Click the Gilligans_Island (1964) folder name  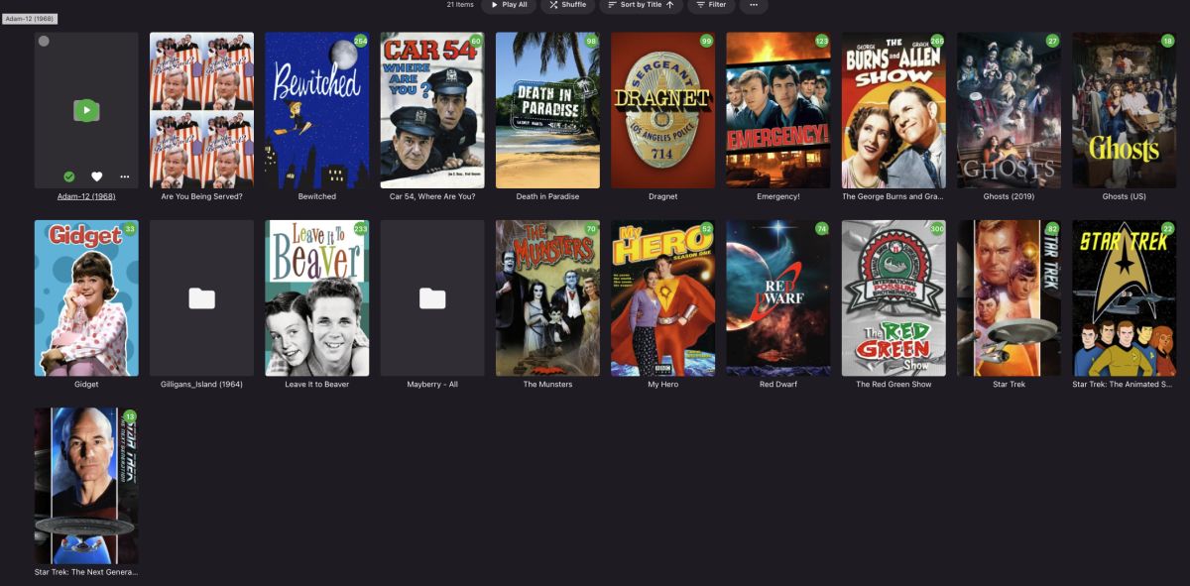tap(201, 385)
